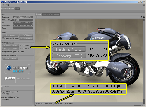The height and width of the screenshot is (107, 146).
Task: Click the vertical scrollbar of picture viewer
Action: pos(144,62)
